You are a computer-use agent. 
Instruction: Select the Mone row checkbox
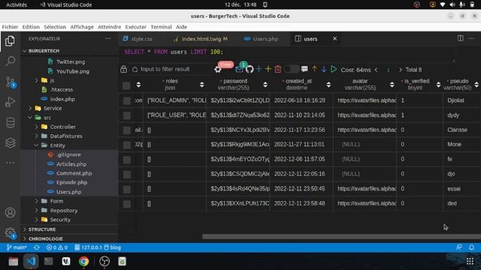pos(127,145)
